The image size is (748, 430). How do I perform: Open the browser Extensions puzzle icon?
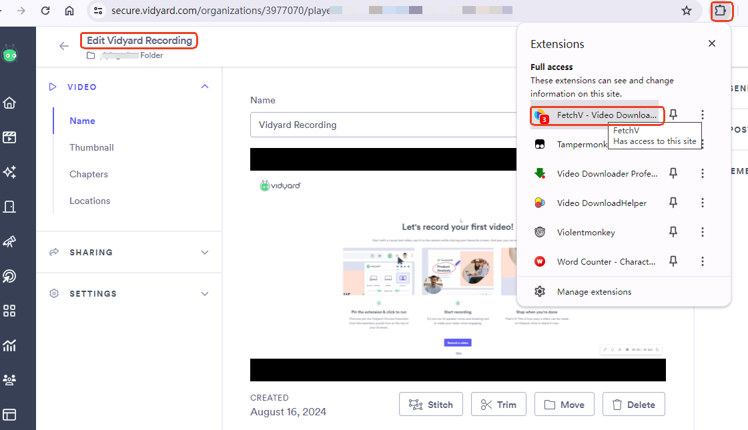(x=721, y=11)
